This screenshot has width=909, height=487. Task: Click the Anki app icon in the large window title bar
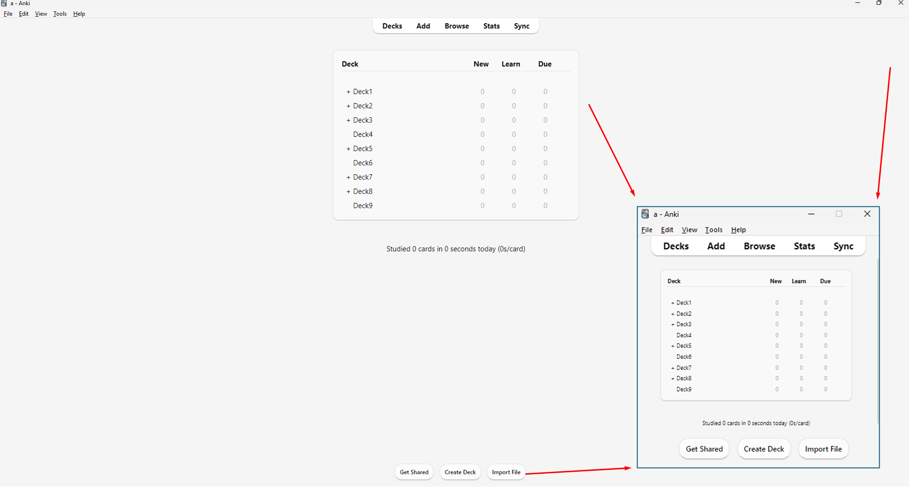[4, 3]
